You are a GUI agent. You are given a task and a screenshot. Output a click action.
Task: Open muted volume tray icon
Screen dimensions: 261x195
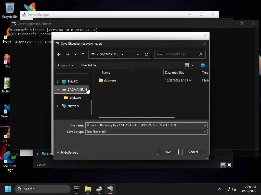[234, 189]
